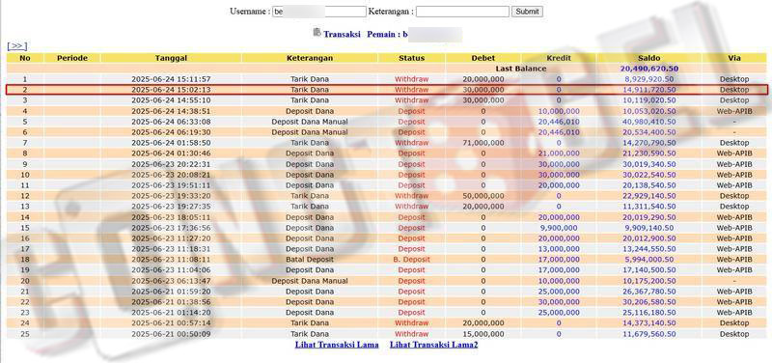Click the Transaksi document icon

tap(317, 33)
